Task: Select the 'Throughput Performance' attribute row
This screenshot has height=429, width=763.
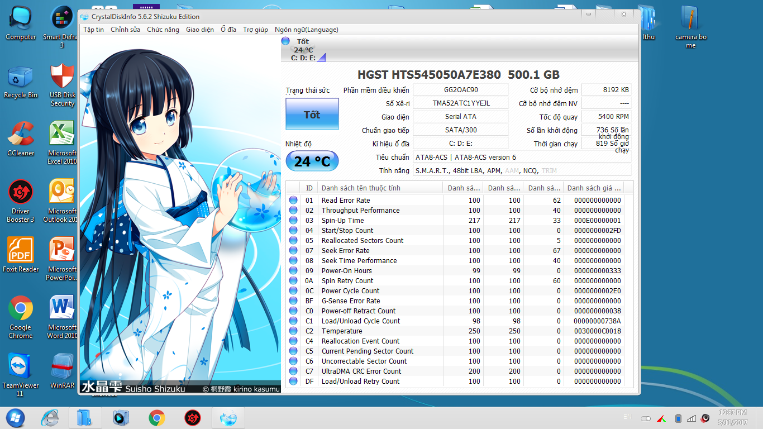Action: (460, 210)
